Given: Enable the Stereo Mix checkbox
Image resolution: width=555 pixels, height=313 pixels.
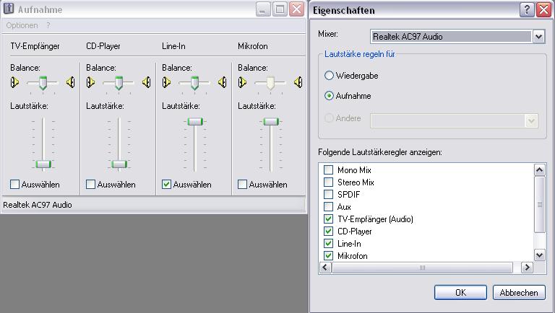Looking at the screenshot, I should [329, 182].
